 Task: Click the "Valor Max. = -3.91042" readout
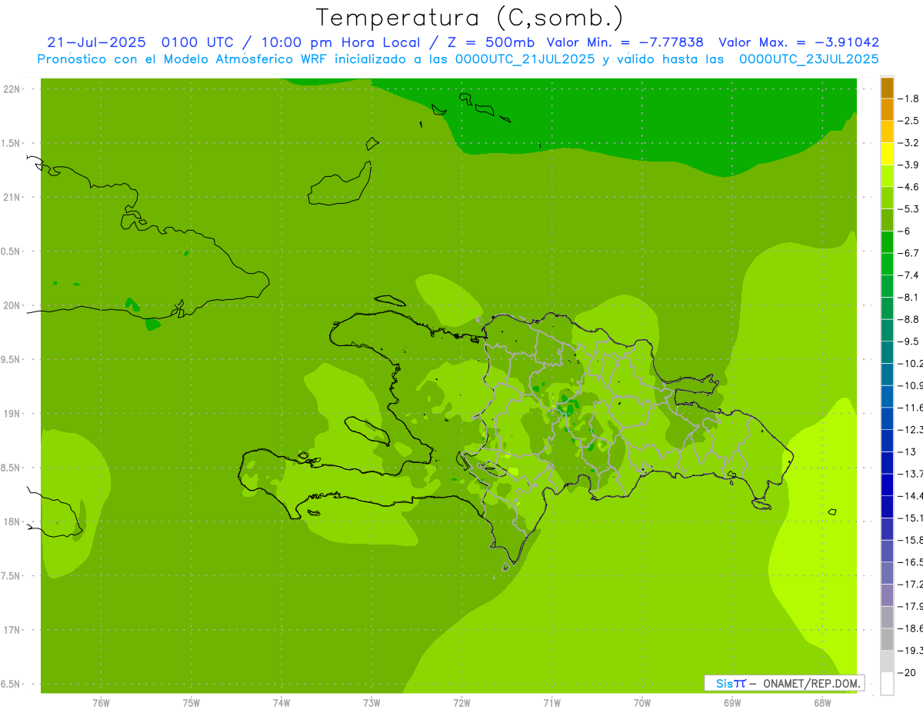click(798, 43)
